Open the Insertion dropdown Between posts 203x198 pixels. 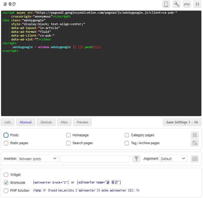click(x=38, y=158)
